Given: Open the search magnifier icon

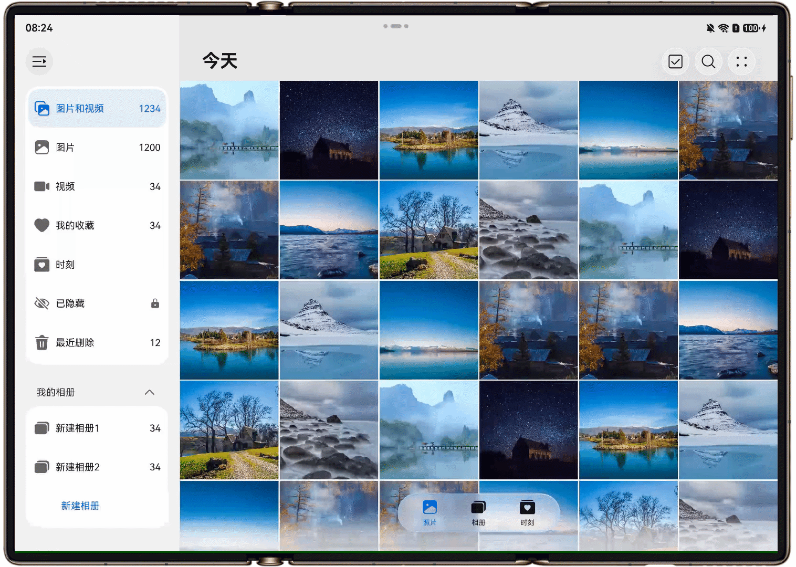Looking at the screenshot, I should point(708,61).
